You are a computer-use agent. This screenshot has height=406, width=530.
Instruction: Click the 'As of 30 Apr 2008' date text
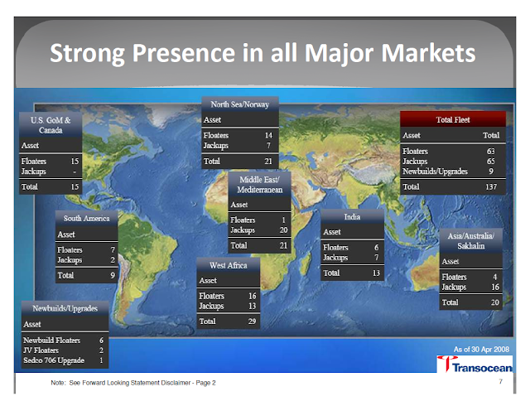(x=481, y=349)
